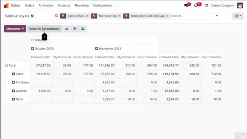247x139 pixels.
Task: Sort by November Qty To Invoice header
Action: [147, 57]
